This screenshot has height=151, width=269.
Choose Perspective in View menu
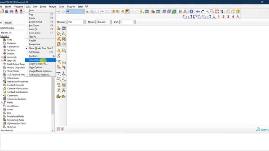pyautogui.click(x=40, y=44)
